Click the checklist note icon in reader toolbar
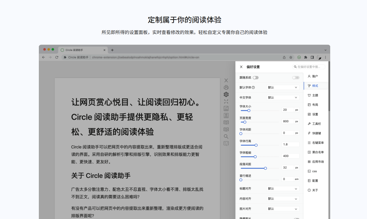This screenshot has height=219, width=367. (226, 108)
